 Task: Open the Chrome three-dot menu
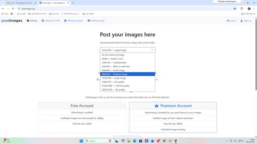[254, 9]
